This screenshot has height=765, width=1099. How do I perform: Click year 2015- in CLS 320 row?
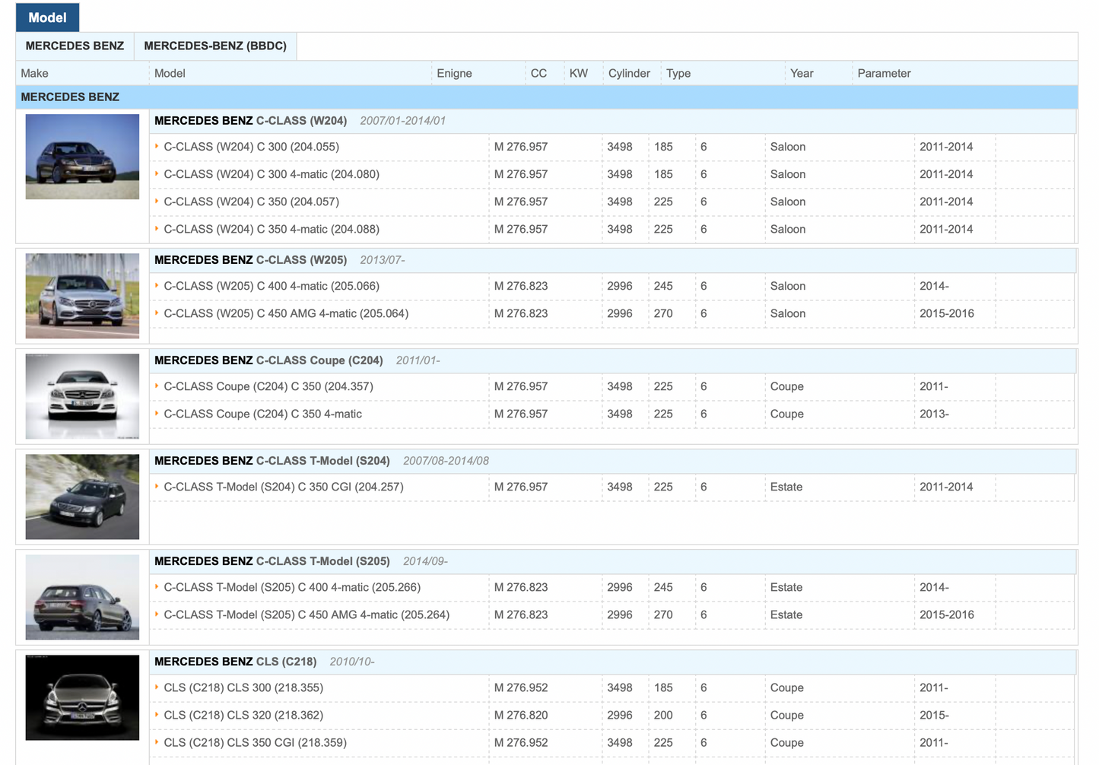[x=934, y=716]
